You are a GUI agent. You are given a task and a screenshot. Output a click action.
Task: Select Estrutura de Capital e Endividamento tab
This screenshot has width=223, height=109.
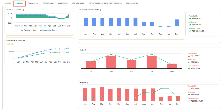tap(105, 3)
